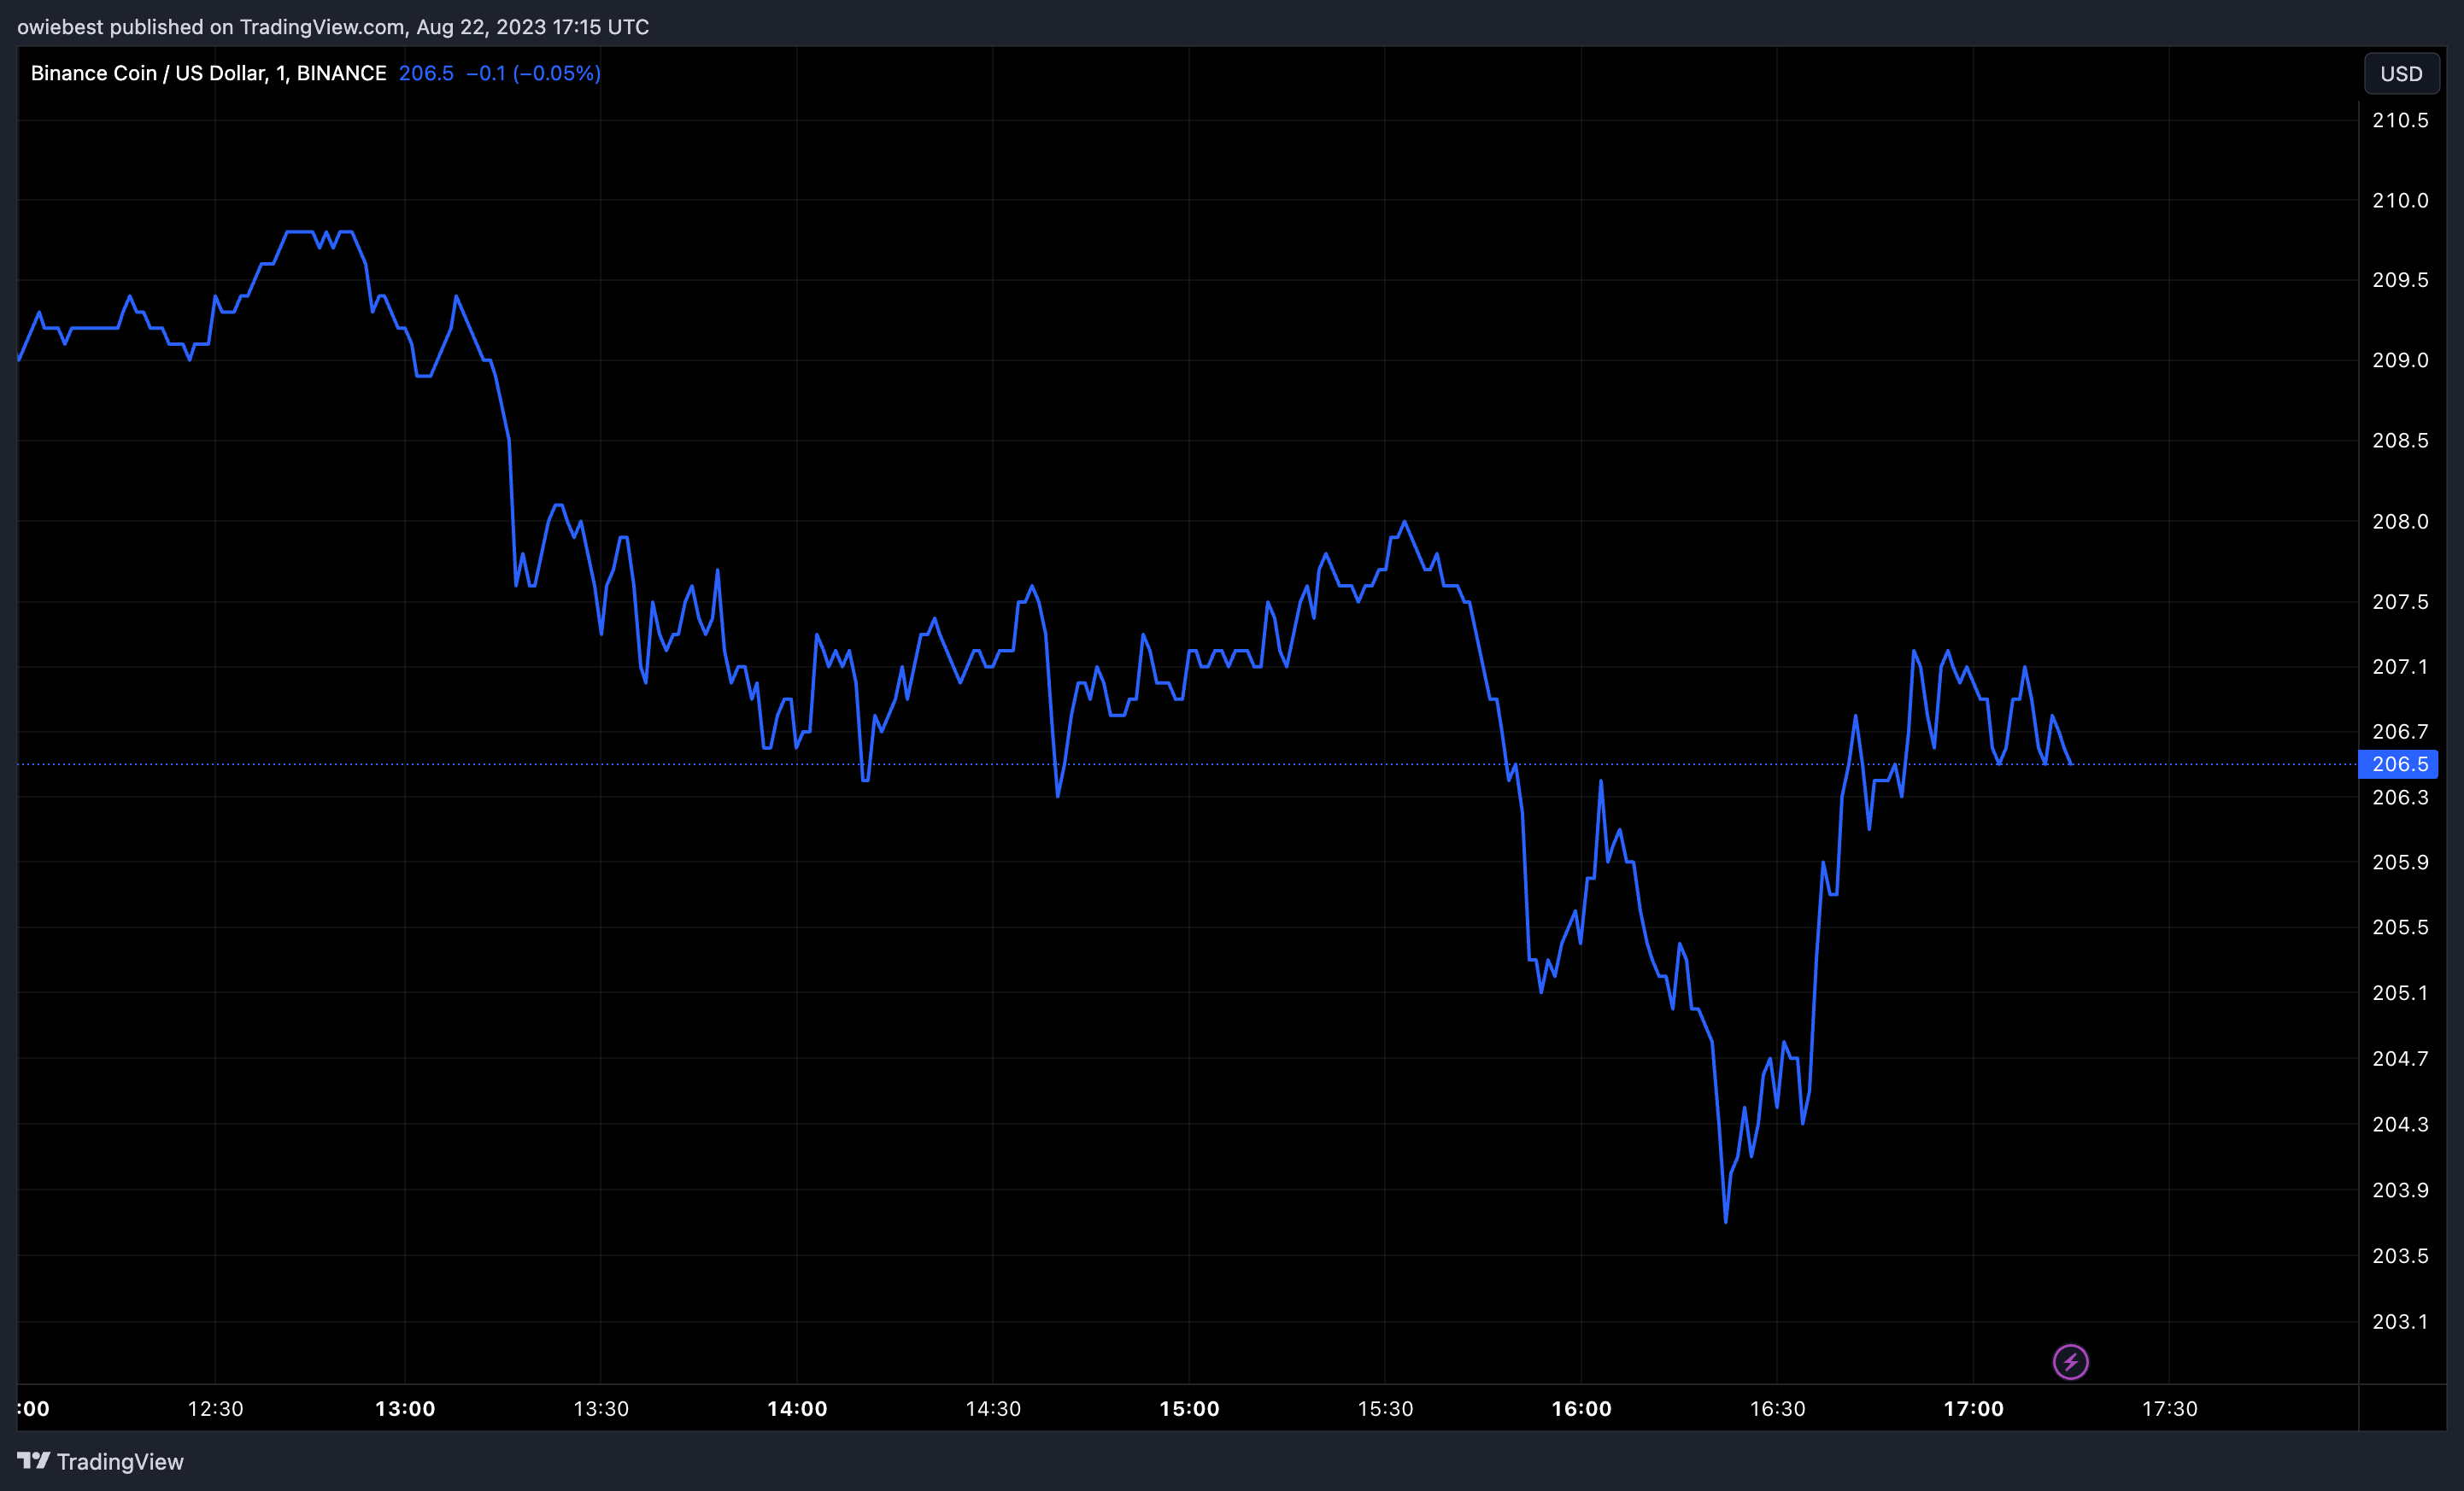Viewport: 2464px width, 1491px height.
Task: Click the TradingView logo
Action: [101, 1461]
